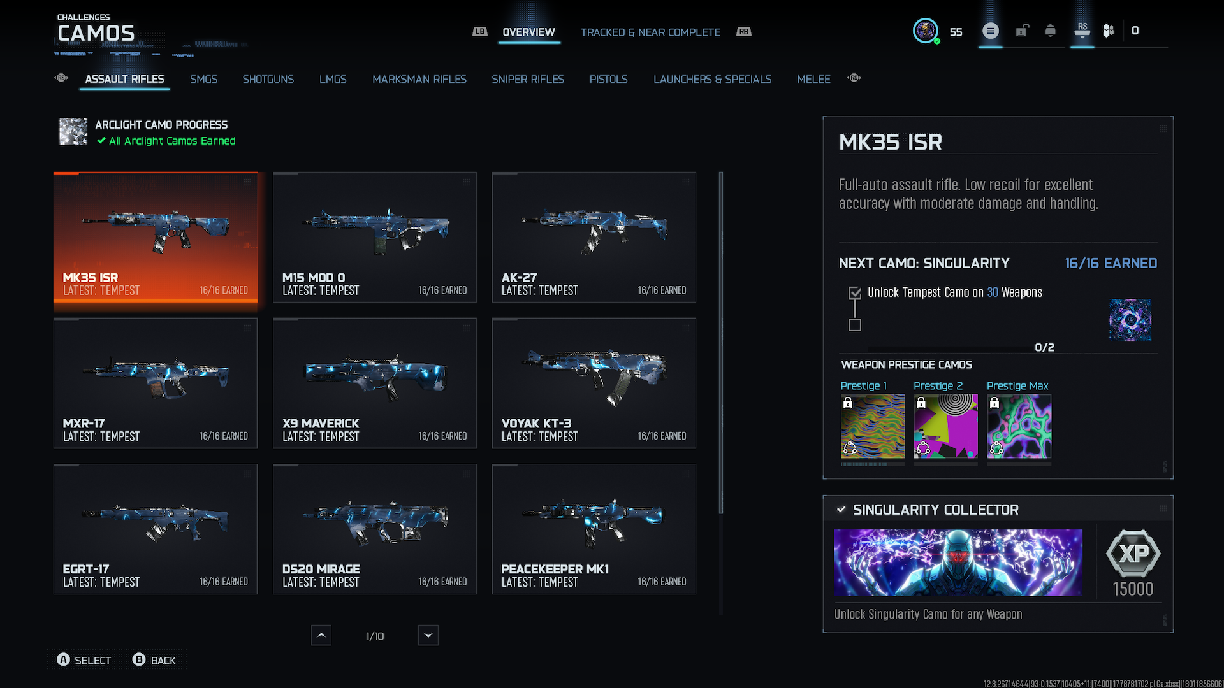Select the Launchers & Specials category
Image resolution: width=1224 pixels, height=688 pixels.
(x=712, y=79)
